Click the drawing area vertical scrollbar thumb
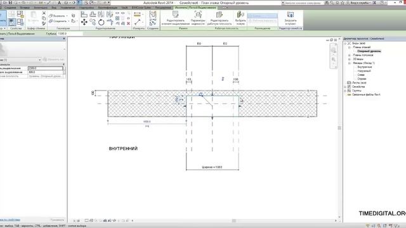406x228 pixels. tap(339, 128)
